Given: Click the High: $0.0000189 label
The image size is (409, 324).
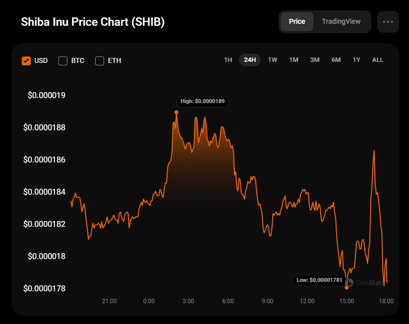Looking at the screenshot, I should (202, 101).
